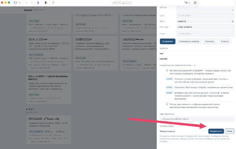
Task: Set the «Срок» date field
Action: click(205, 16)
